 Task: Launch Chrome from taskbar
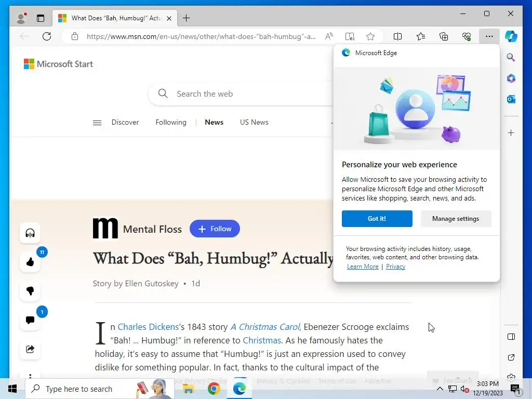tap(214, 389)
